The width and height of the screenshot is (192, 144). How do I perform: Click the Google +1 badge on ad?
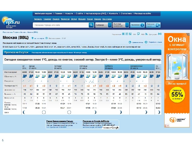167,126
